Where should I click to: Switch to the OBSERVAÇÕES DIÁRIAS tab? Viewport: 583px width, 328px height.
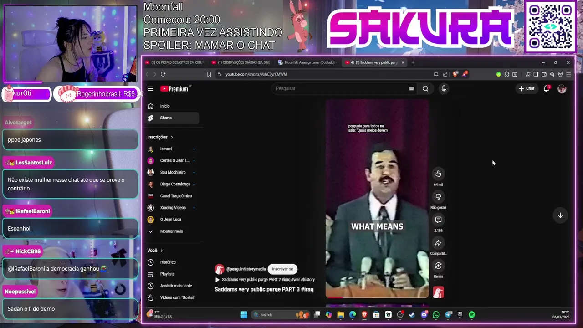click(x=241, y=62)
